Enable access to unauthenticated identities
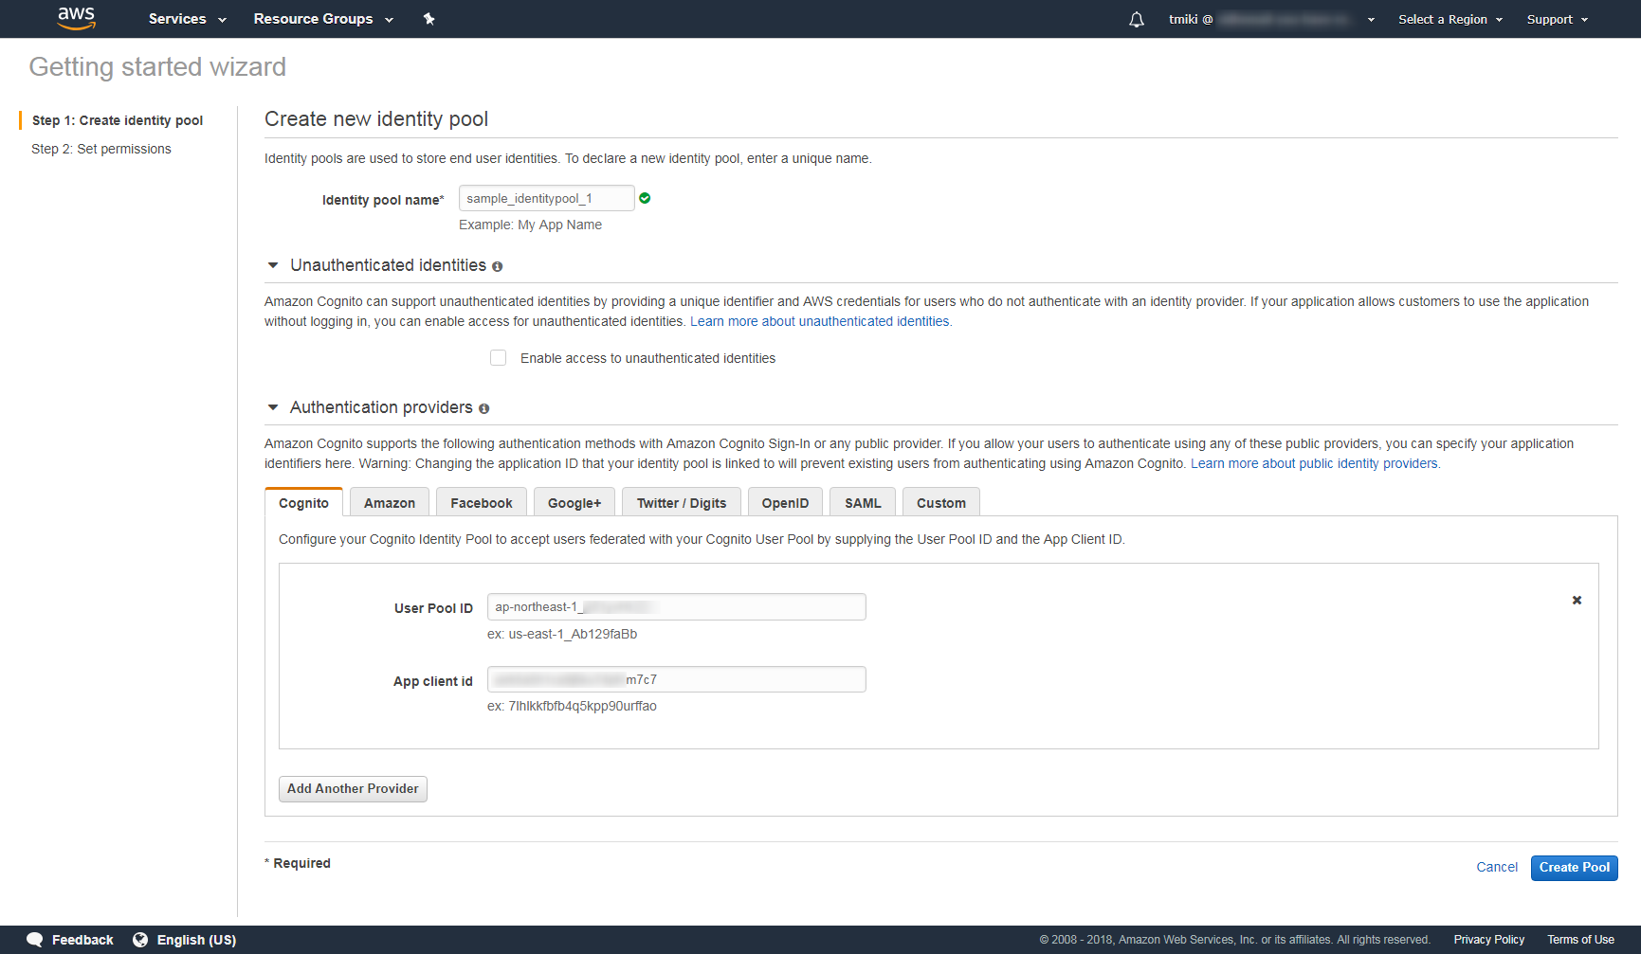 click(498, 357)
